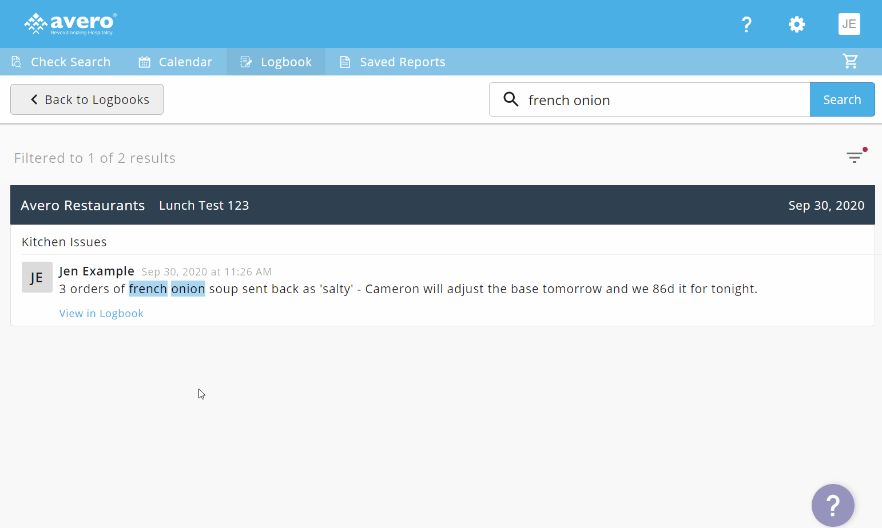
Task: Open the shopping cart
Action: pyautogui.click(x=850, y=61)
